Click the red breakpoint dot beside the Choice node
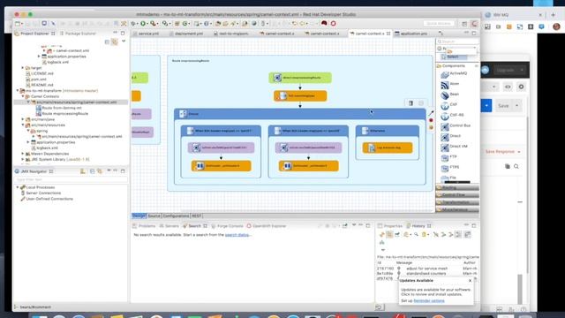The width and height of the screenshot is (565, 318). click(x=431, y=120)
